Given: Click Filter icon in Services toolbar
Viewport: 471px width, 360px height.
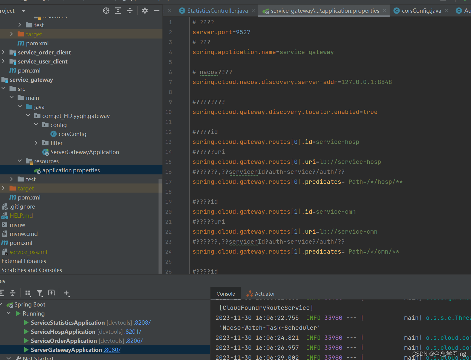Looking at the screenshot, I should click(x=40, y=293).
